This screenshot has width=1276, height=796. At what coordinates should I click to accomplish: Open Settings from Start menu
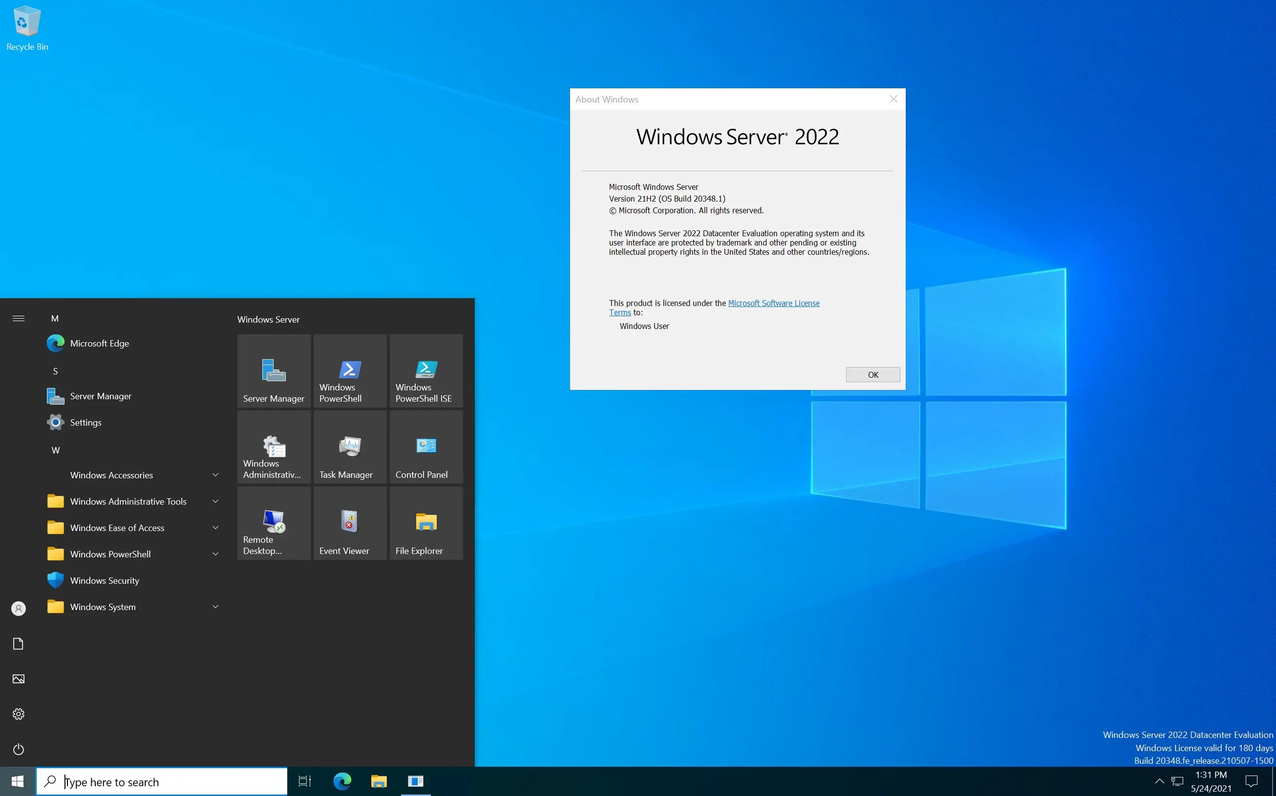[85, 422]
